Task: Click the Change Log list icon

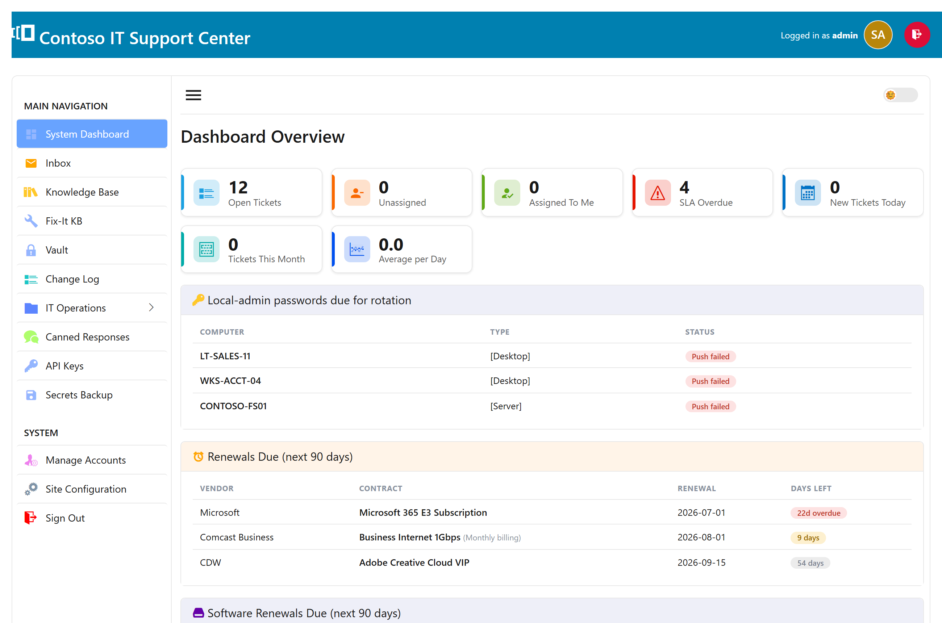Action: click(31, 279)
